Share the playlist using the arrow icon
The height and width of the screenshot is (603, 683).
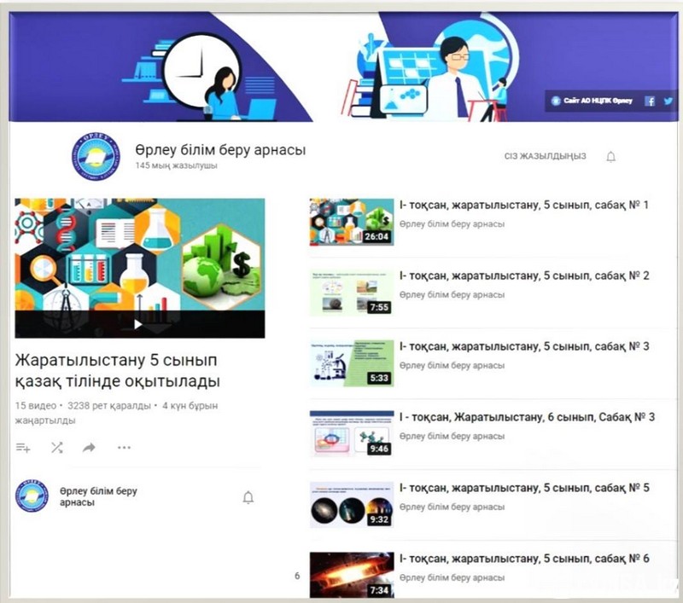tap(89, 447)
